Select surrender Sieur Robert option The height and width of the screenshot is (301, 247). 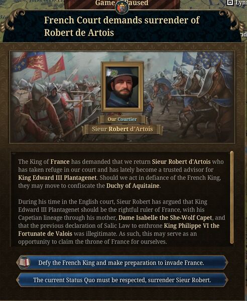tap(122, 280)
